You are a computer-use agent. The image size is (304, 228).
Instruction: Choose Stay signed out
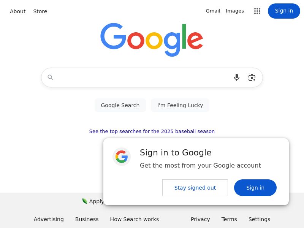click(195, 188)
